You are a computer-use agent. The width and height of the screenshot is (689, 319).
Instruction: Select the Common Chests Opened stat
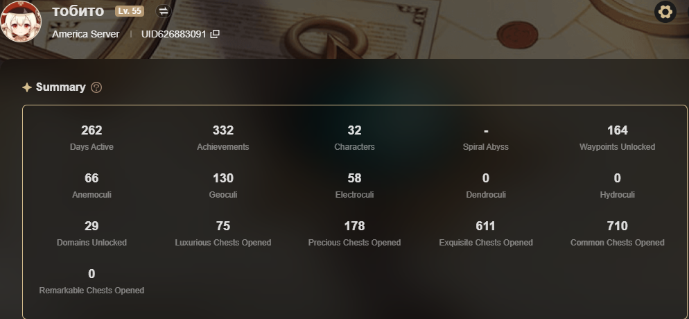point(617,234)
